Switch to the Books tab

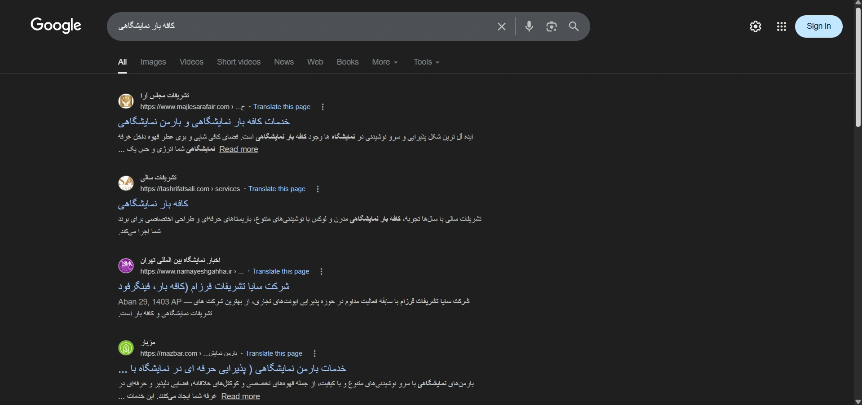(348, 62)
